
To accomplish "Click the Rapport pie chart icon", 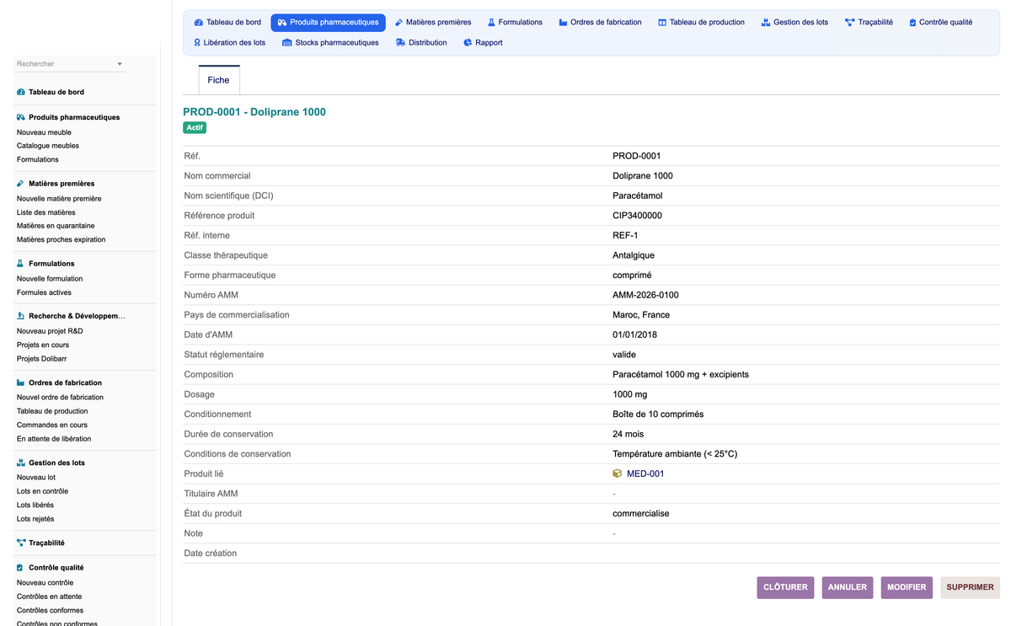I will (x=468, y=43).
